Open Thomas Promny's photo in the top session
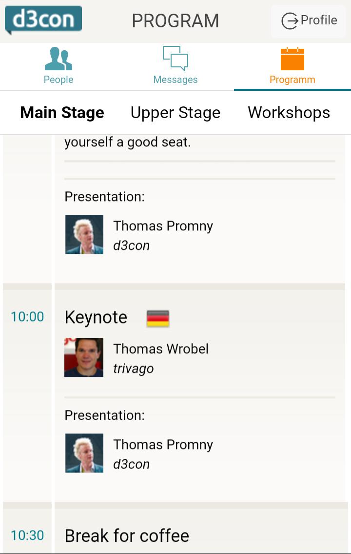This screenshot has height=554, width=351. [x=84, y=234]
